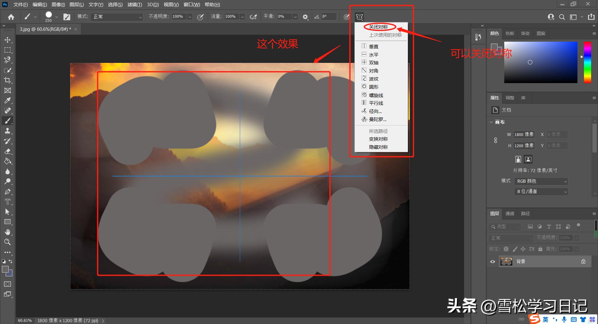Image resolution: width=598 pixels, height=324 pixels.
Task: Hide the 背景 layer visibility
Action: 492,261
